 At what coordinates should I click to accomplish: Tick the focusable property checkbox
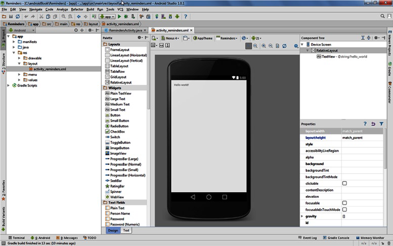pos(344,203)
